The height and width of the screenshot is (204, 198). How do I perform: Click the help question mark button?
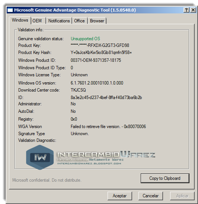click(186, 10)
